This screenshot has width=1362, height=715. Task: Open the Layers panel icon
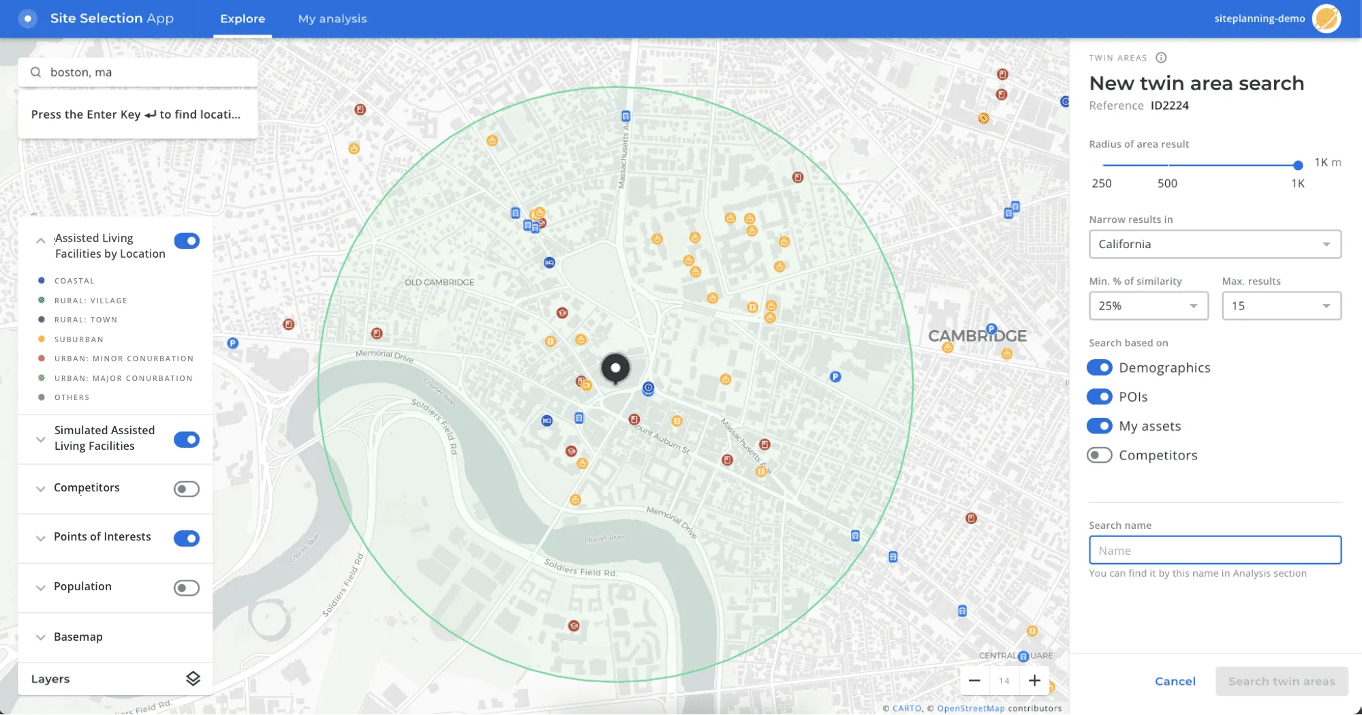pyautogui.click(x=193, y=678)
